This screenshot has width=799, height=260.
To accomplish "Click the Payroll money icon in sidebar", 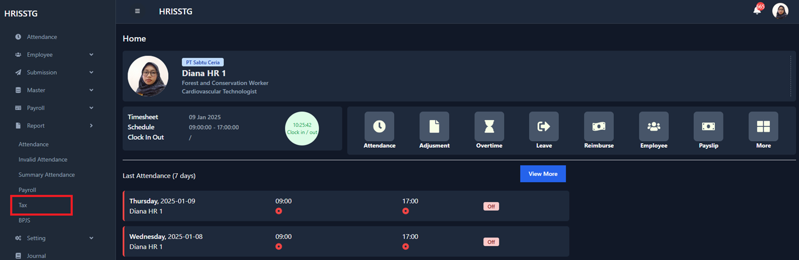I will (x=18, y=108).
